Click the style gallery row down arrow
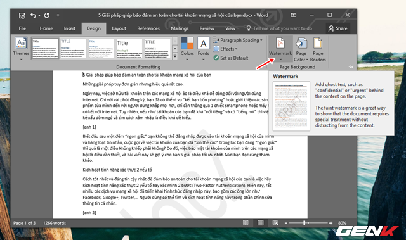 click(x=175, y=49)
